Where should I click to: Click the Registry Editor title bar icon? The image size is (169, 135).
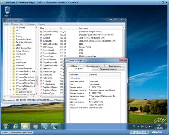coord(5,20)
